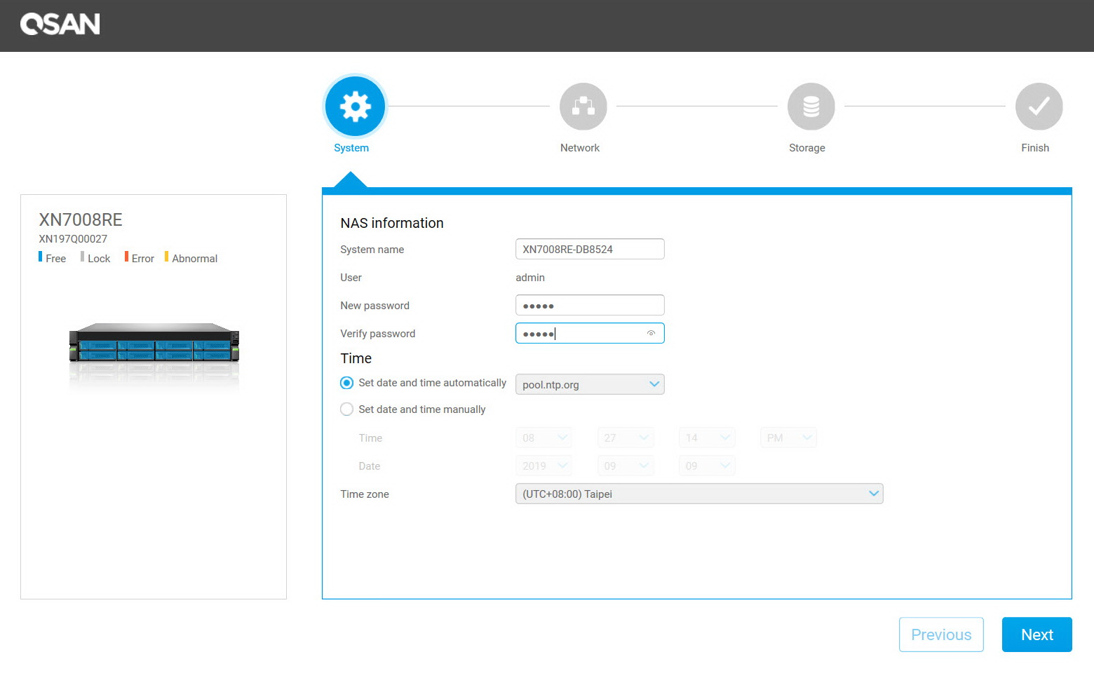Open the PM period dropdown
This screenshot has height=692, width=1094.
(x=788, y=437)
